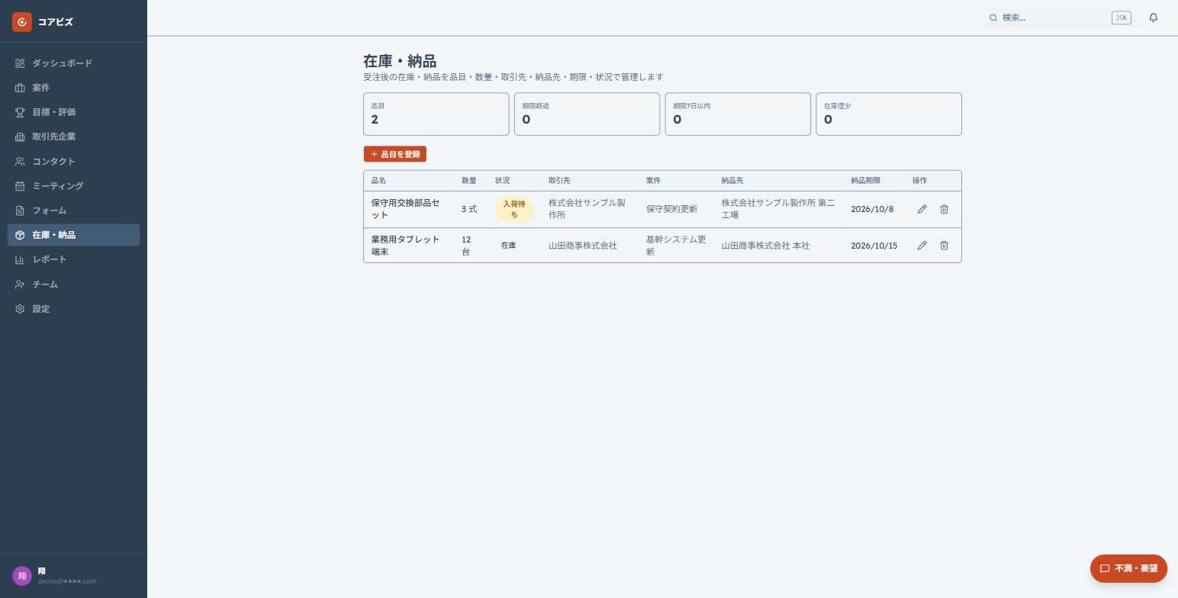Viewport: 1178px width, 598px height.
Task: Click the 期限超過 summary card
Action: click(587, 114)
